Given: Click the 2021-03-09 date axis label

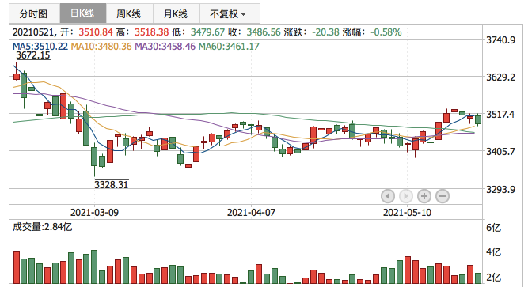Looking at the screenshot, I should (94, 212).
